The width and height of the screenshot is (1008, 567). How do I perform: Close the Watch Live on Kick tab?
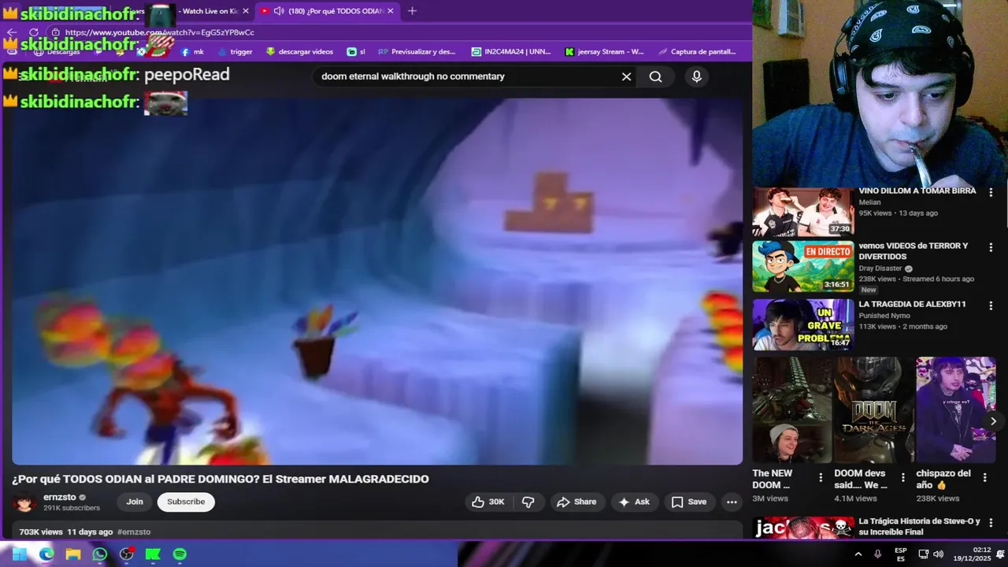[246, 11]
